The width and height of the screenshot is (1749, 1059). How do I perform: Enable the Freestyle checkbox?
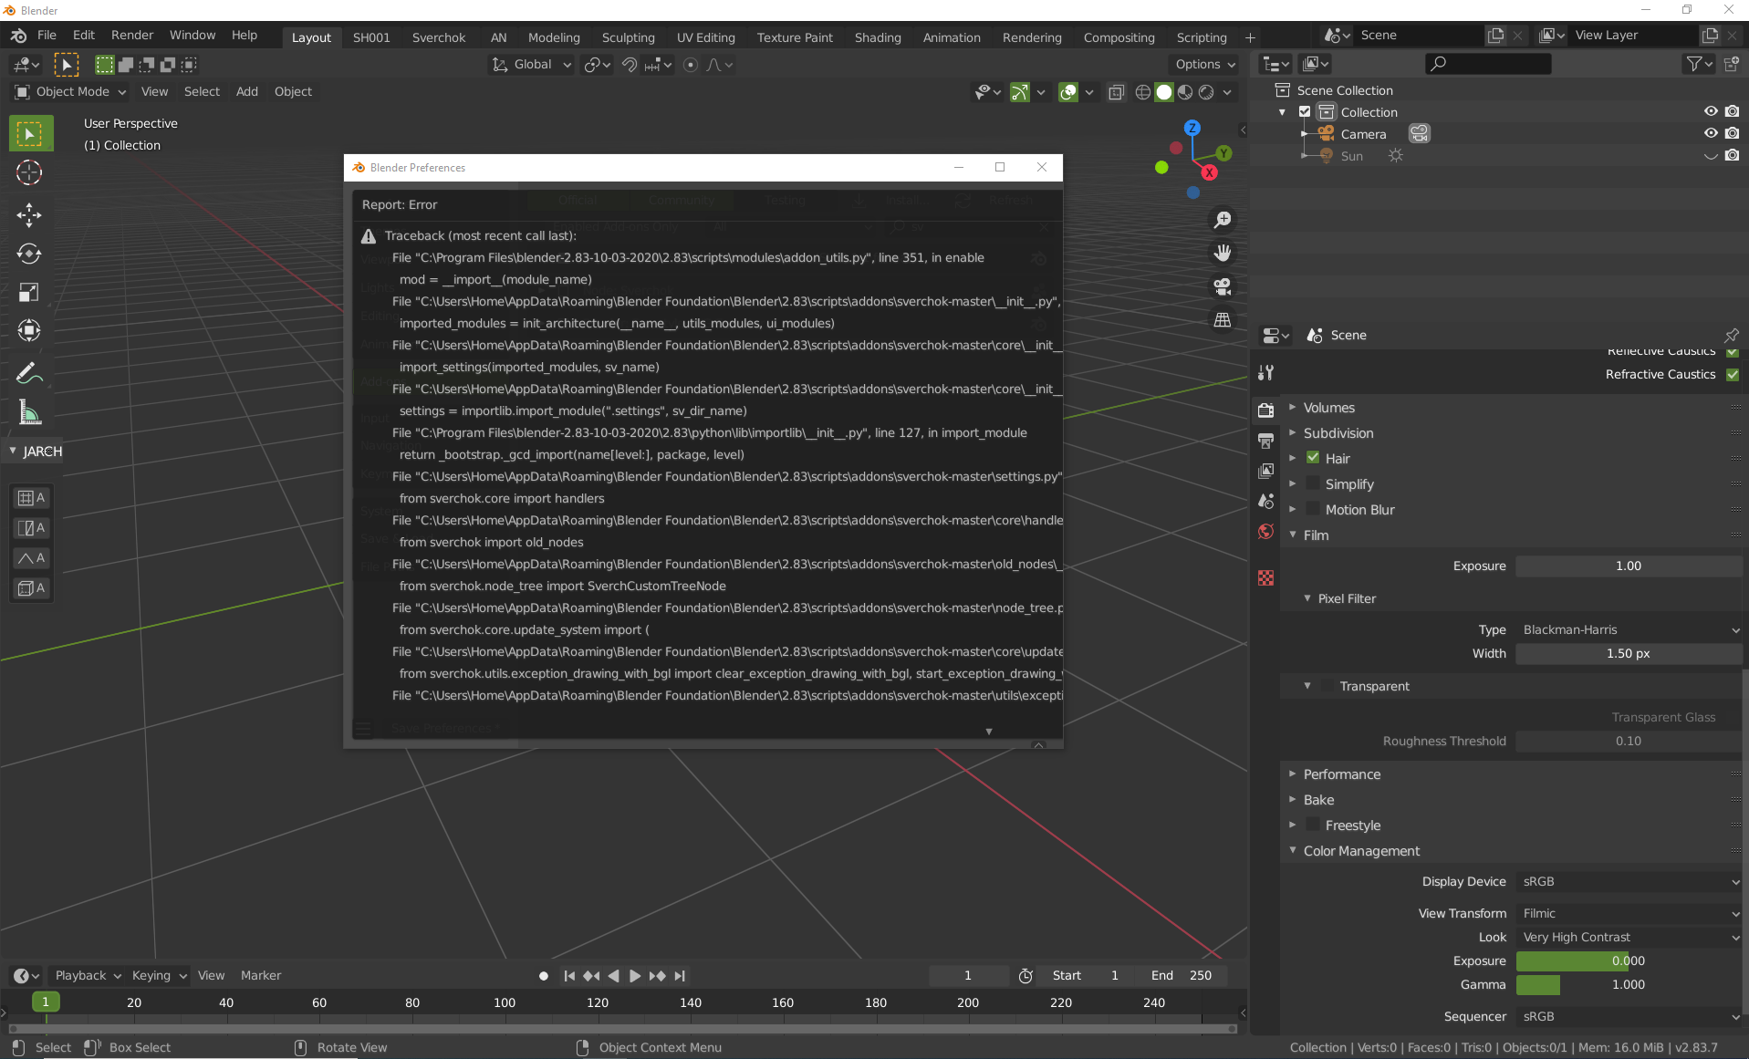(x=1313, y=825)
